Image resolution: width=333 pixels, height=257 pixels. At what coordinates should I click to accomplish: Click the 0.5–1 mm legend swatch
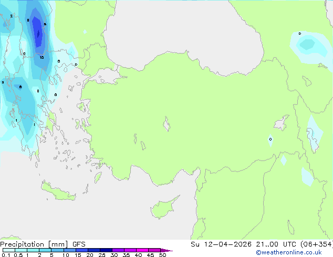coord(21,250)
